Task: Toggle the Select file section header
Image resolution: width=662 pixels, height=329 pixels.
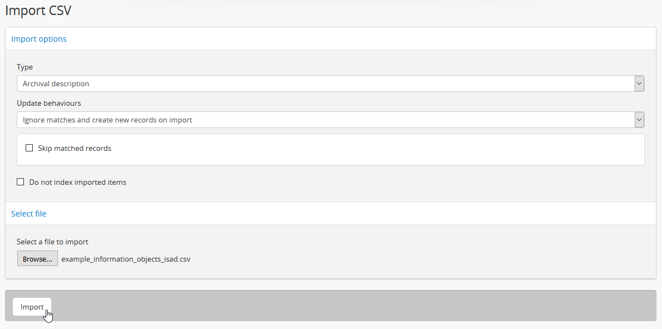Action: 29,214
